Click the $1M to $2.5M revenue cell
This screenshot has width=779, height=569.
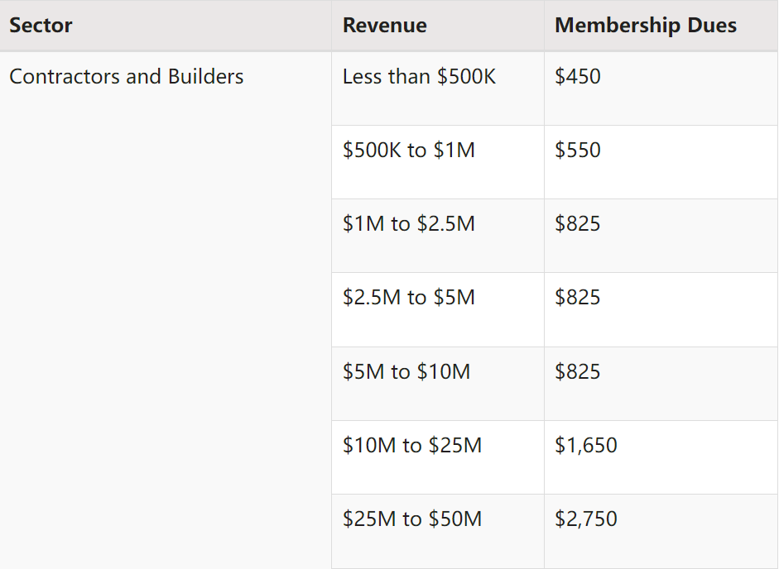[409, 224]
